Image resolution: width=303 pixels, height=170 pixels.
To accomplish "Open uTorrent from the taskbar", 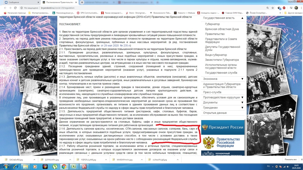I will 55,166.
